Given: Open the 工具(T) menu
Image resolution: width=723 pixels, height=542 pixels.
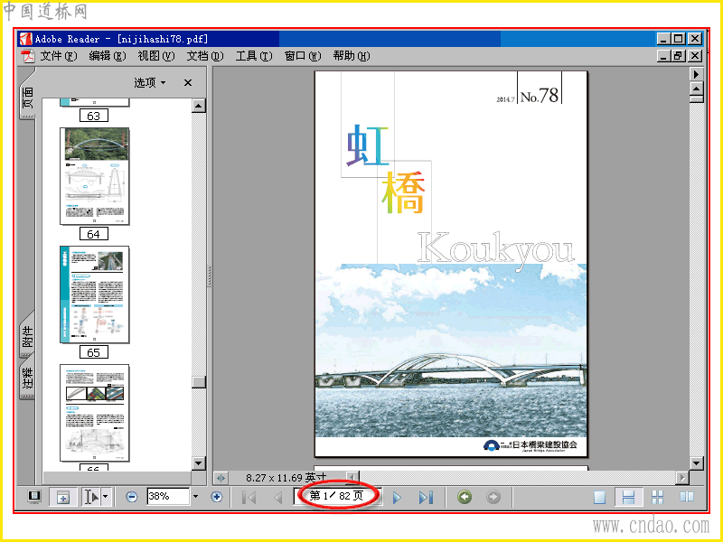Looking at the screenshot, I should pyautogui.click(x=254, y=56).
